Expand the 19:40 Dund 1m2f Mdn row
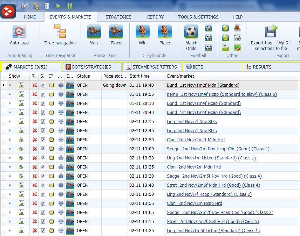This screenshot has height=236, width=300. click(10, 85)
